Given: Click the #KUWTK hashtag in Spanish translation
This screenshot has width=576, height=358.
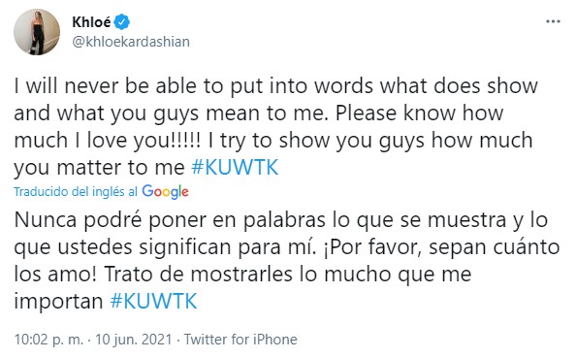Looking at the screenshot, I should point(153,302).
